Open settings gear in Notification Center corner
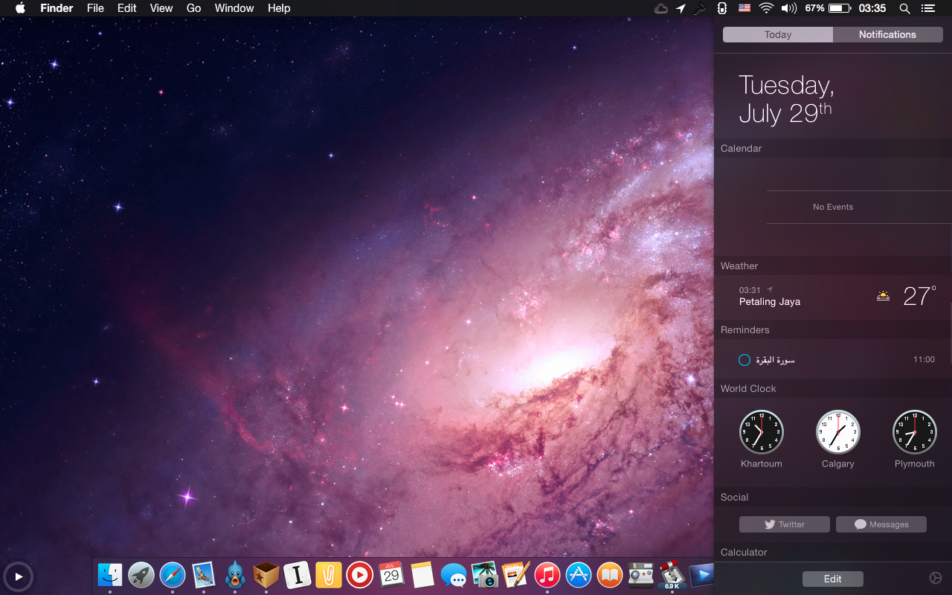This screenshot has width=952, height=595. (936, 578)
